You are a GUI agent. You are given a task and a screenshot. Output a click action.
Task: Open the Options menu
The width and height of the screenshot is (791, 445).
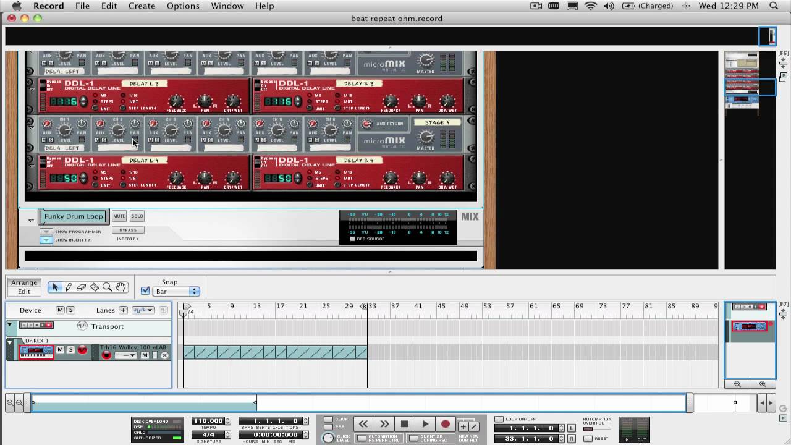click(183, 6)
